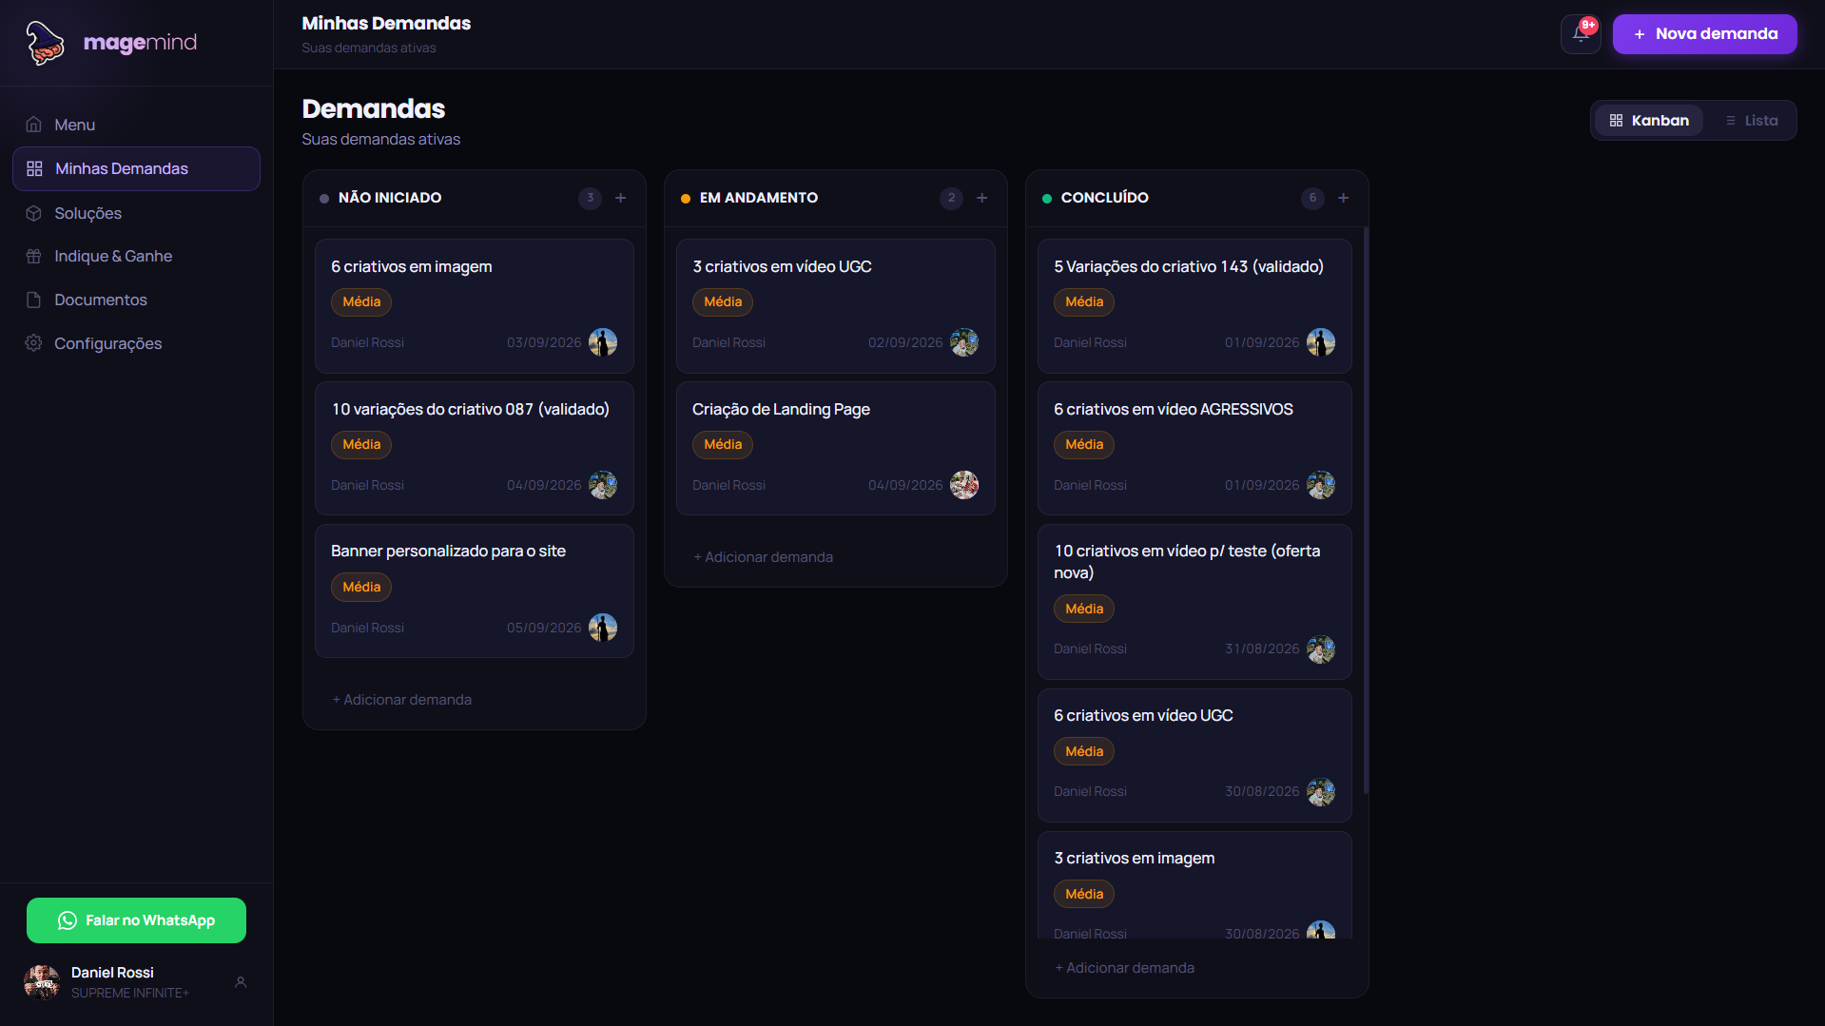Open the 3 criativos em imagem card
The image size is (1825, 1026).
(1194, 885)
